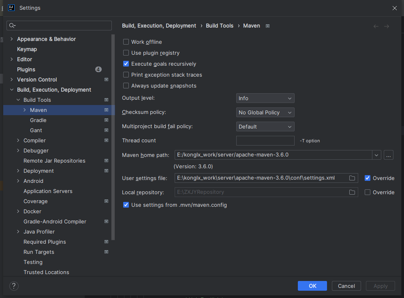Click the search magnifier icon in settings
404x298 pixels.
(12, 26)
